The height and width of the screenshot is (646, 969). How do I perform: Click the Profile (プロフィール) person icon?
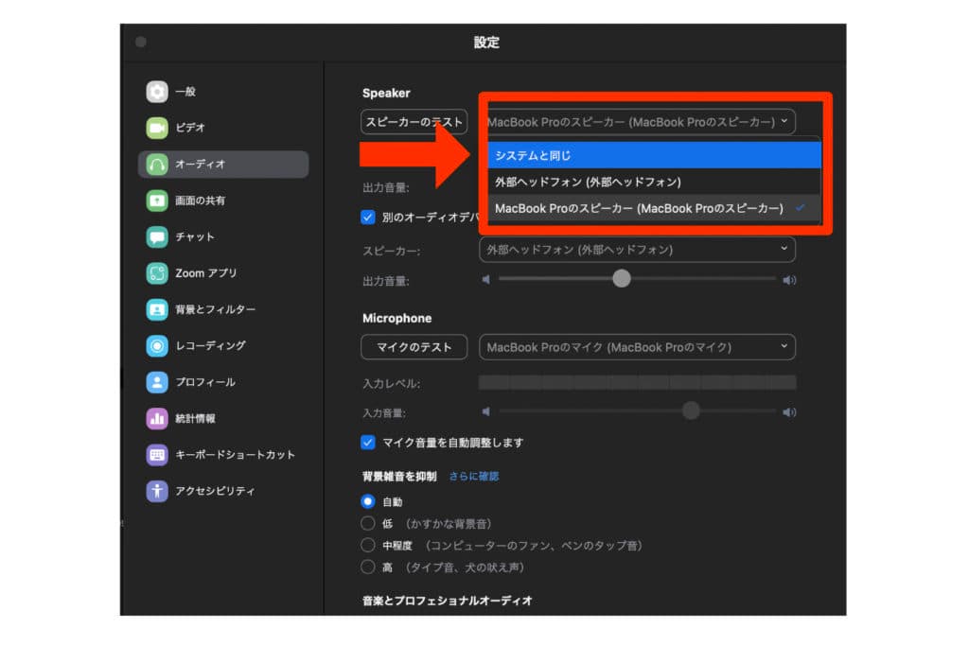(157, 382)
